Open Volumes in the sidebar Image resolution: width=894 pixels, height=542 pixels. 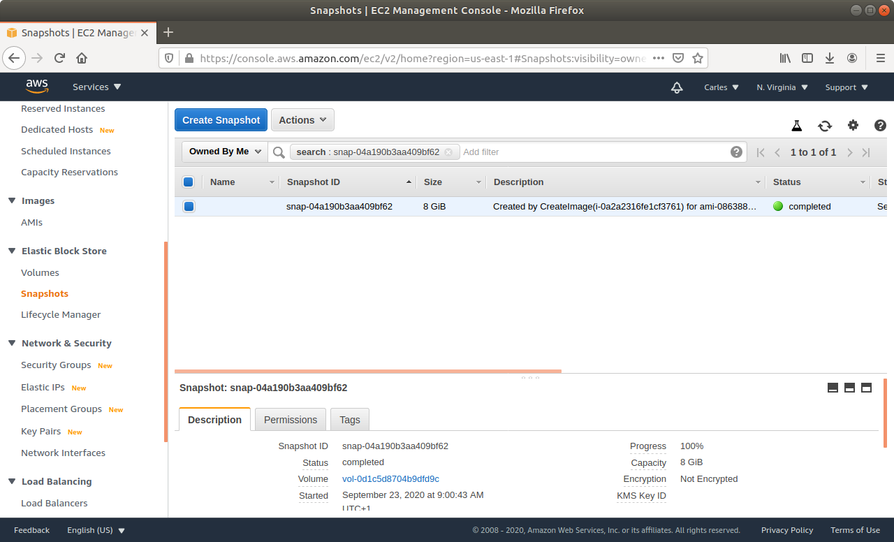click(x=40, y=272)
